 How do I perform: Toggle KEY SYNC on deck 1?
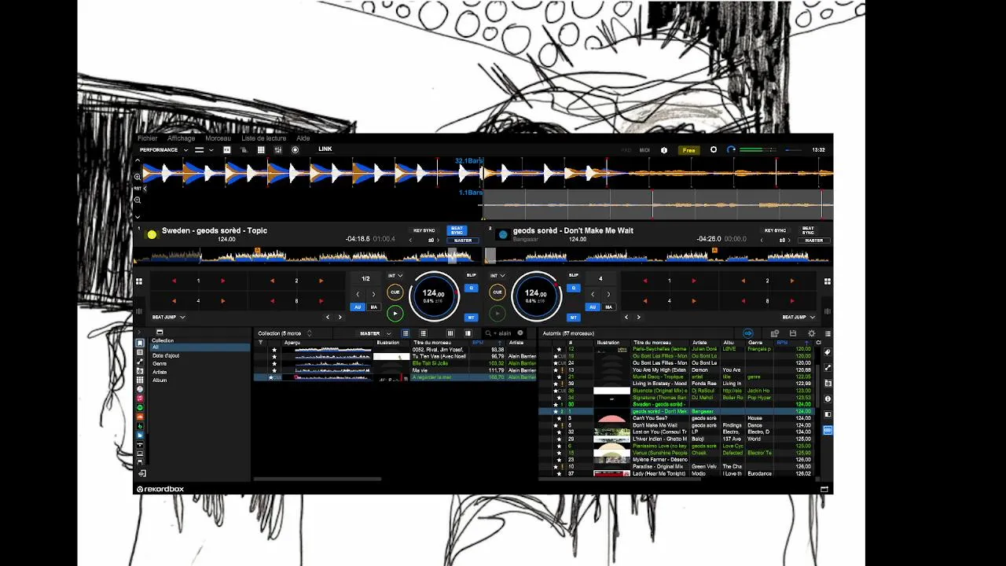pos(424,230)
